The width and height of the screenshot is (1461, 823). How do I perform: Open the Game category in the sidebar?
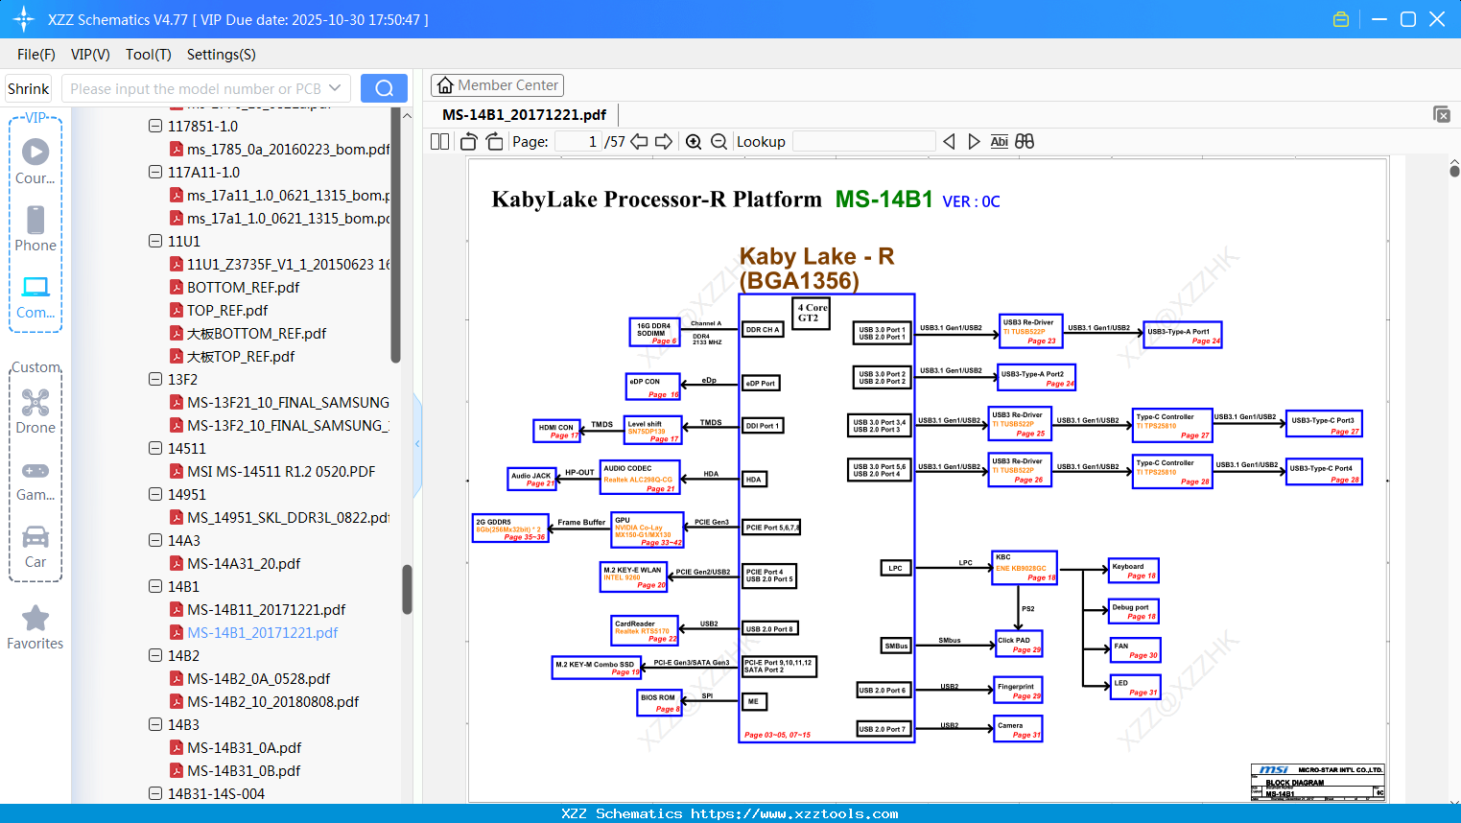[35, 480]
